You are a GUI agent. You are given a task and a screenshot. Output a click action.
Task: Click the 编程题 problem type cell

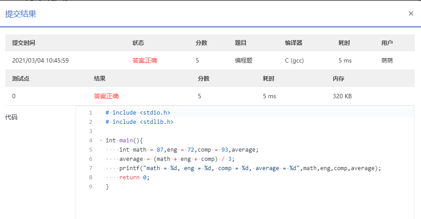pyautogui.click(x=244, y=60)
